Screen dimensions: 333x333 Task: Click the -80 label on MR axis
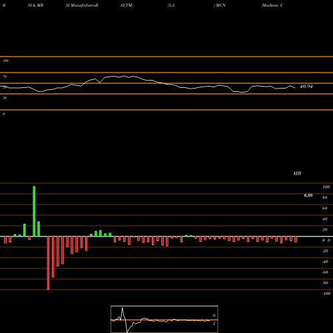[x=325, y=283]
